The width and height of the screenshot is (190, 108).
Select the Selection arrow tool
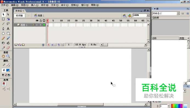coord(3,14)
